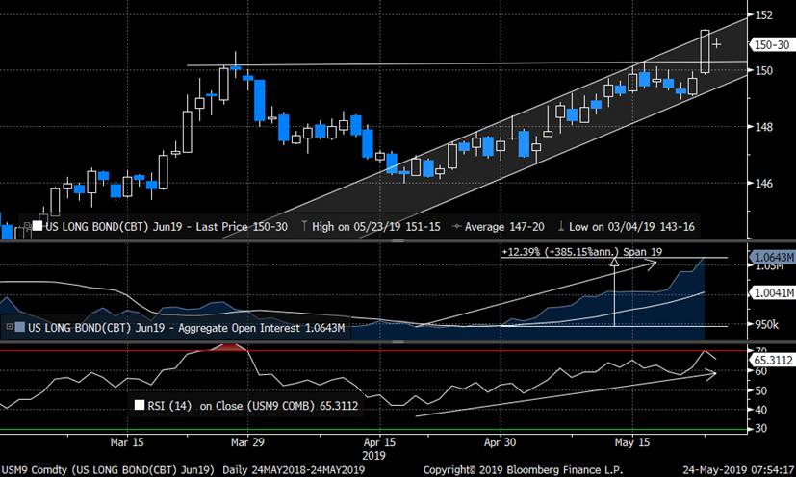Click the '60' RSI axis label
This screenshot has height=477, width=796.
click(760, 371)
